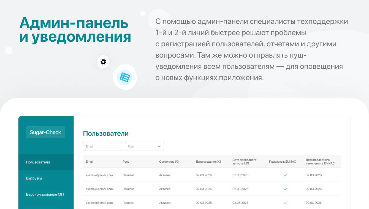Open the Роли filter dropdown
This screenshot has width=369, height=209.
[x=144, y=146]
